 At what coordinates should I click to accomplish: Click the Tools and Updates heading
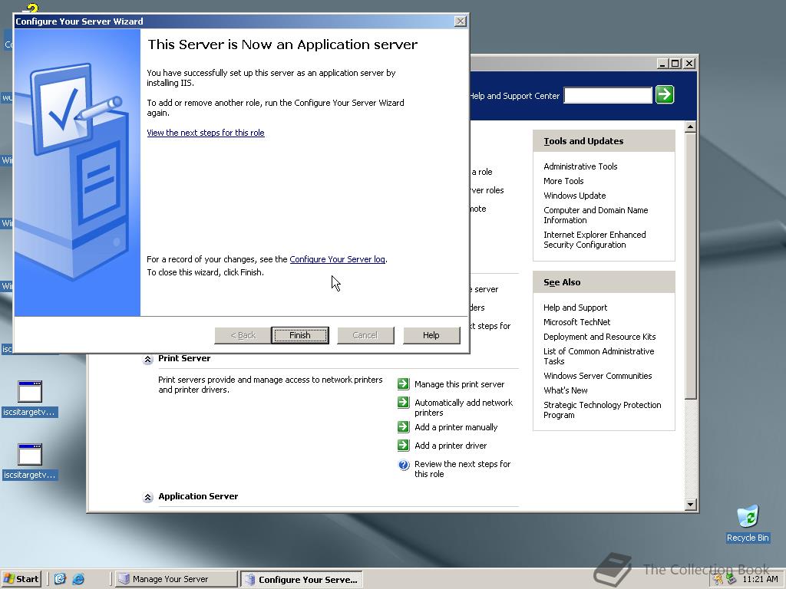click(583, 141)
